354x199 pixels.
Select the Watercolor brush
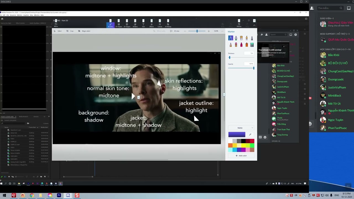pos(246,38)
